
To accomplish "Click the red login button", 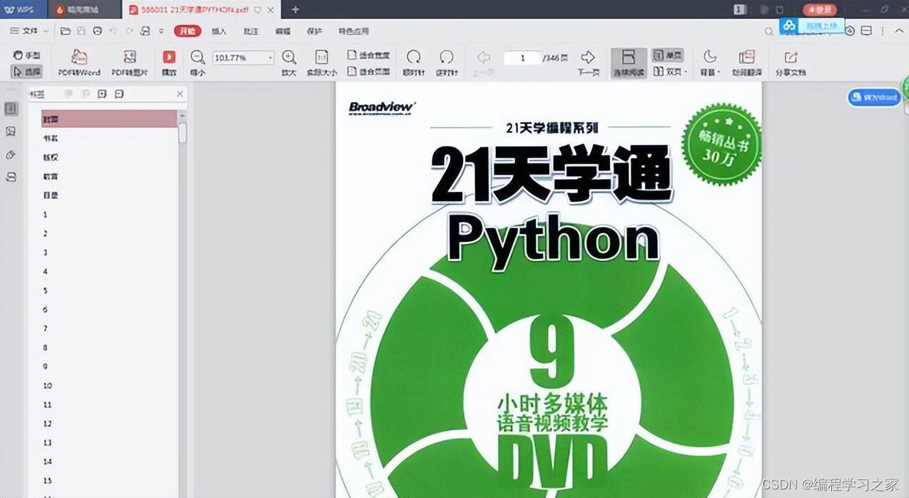I will (820, 9).
